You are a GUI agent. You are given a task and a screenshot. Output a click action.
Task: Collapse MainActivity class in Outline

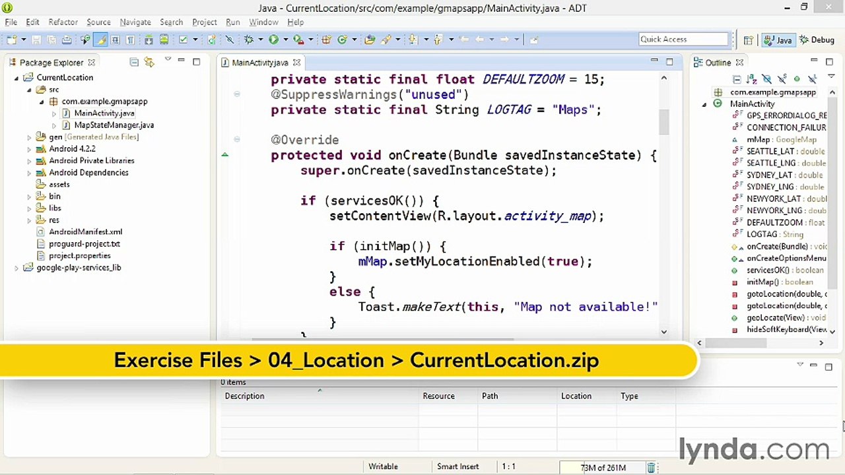pos(704,104)
